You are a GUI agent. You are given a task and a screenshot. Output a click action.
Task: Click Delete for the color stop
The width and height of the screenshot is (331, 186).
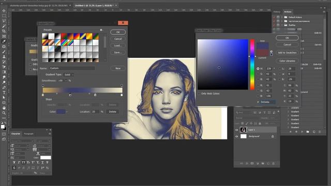pyautogui.click(x=113, y=112)
